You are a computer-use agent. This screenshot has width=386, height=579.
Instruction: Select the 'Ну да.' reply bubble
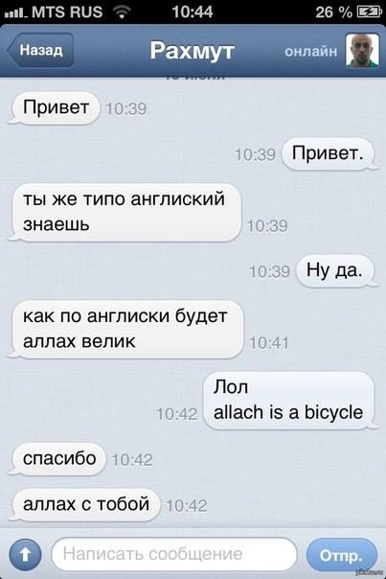pos(334,271)
